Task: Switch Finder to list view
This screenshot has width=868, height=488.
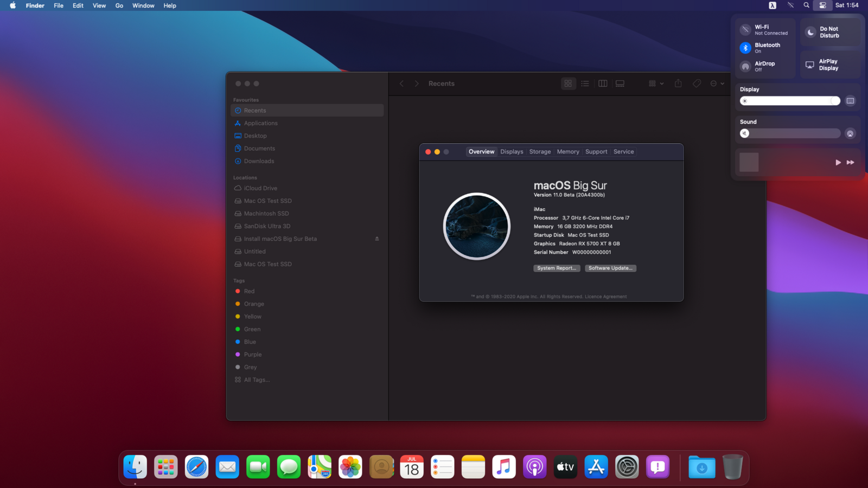Action: 585,84
